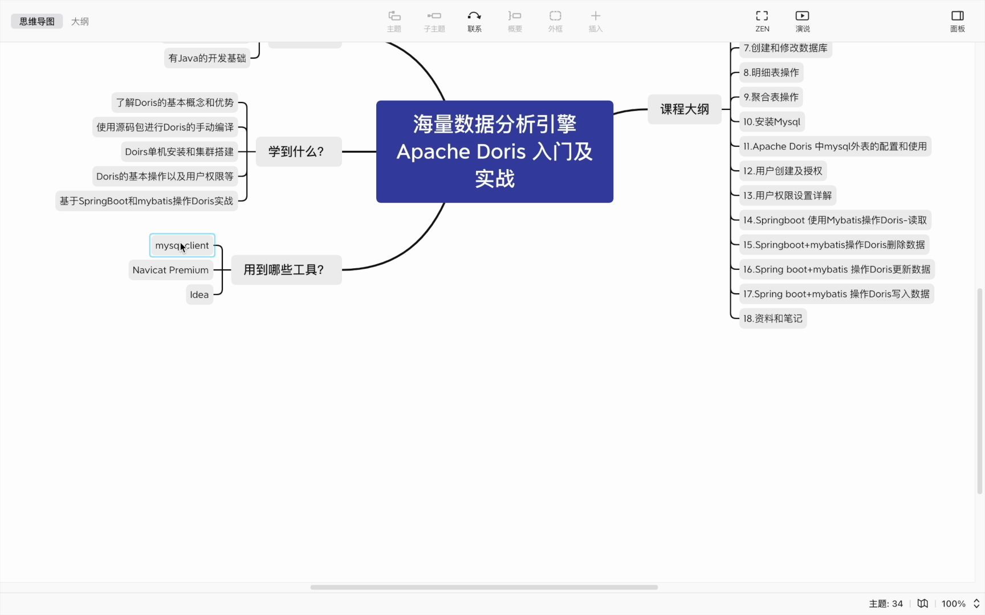The width and height of the screenshot is (985, 615).
Task: Select the 13.用户权限设置详解 node
Action: (787, 195)
